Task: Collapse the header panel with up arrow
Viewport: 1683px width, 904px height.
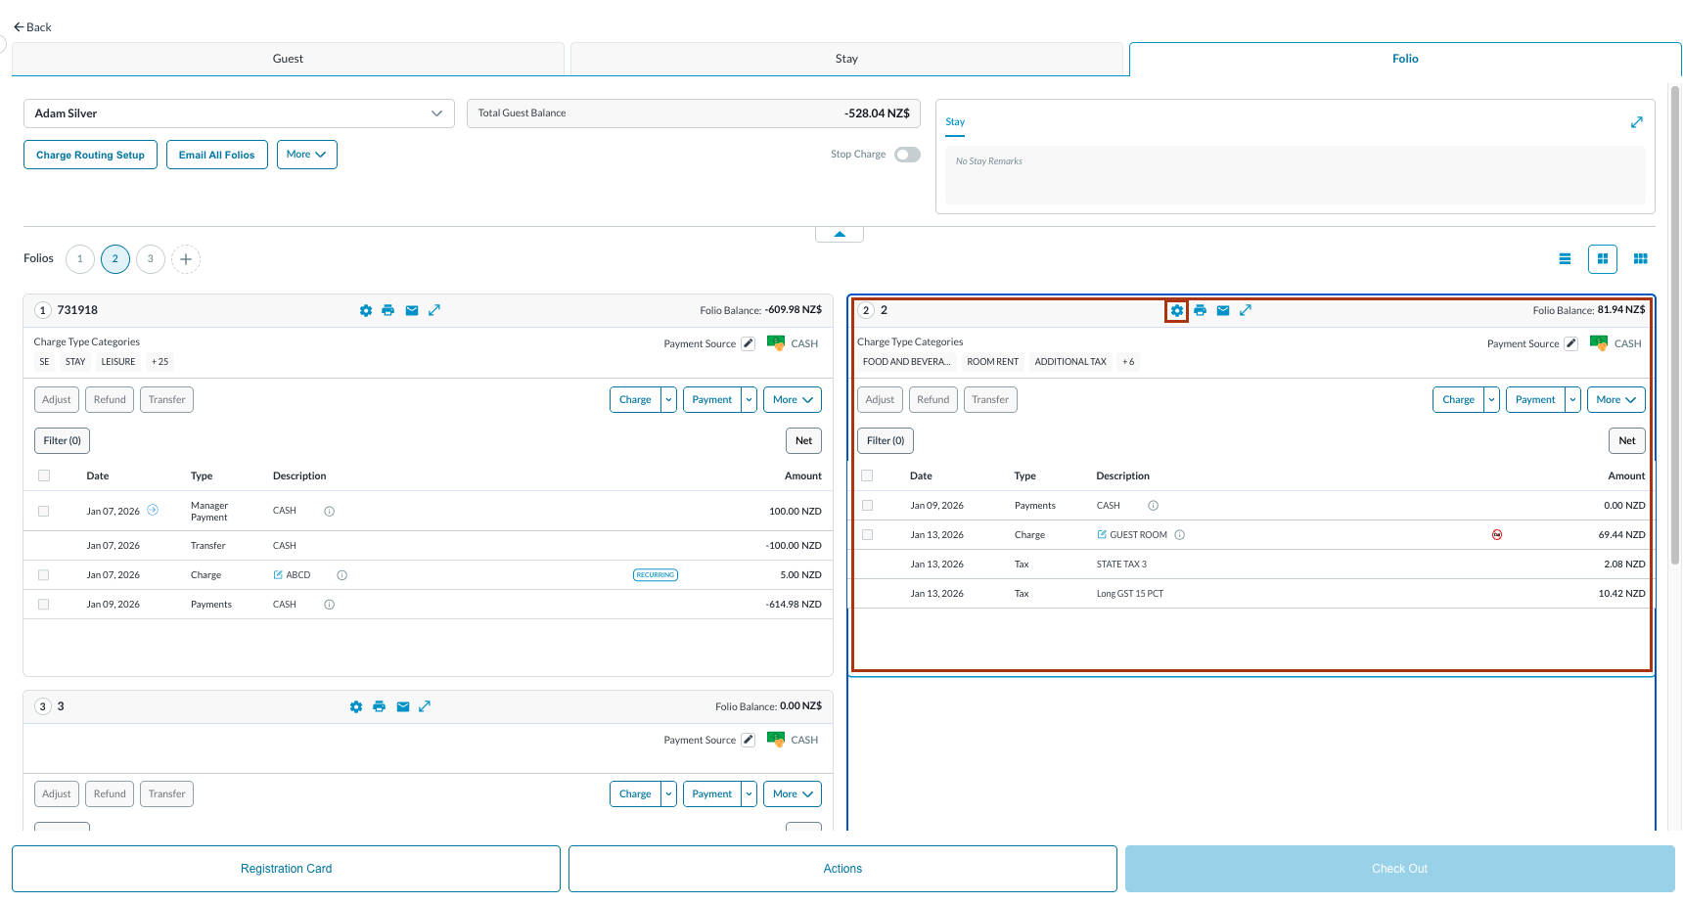Action: click(839, 234)
